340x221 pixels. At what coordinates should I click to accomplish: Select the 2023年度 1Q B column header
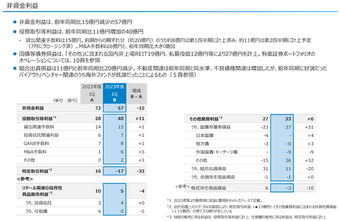click(x=114, y=93)
